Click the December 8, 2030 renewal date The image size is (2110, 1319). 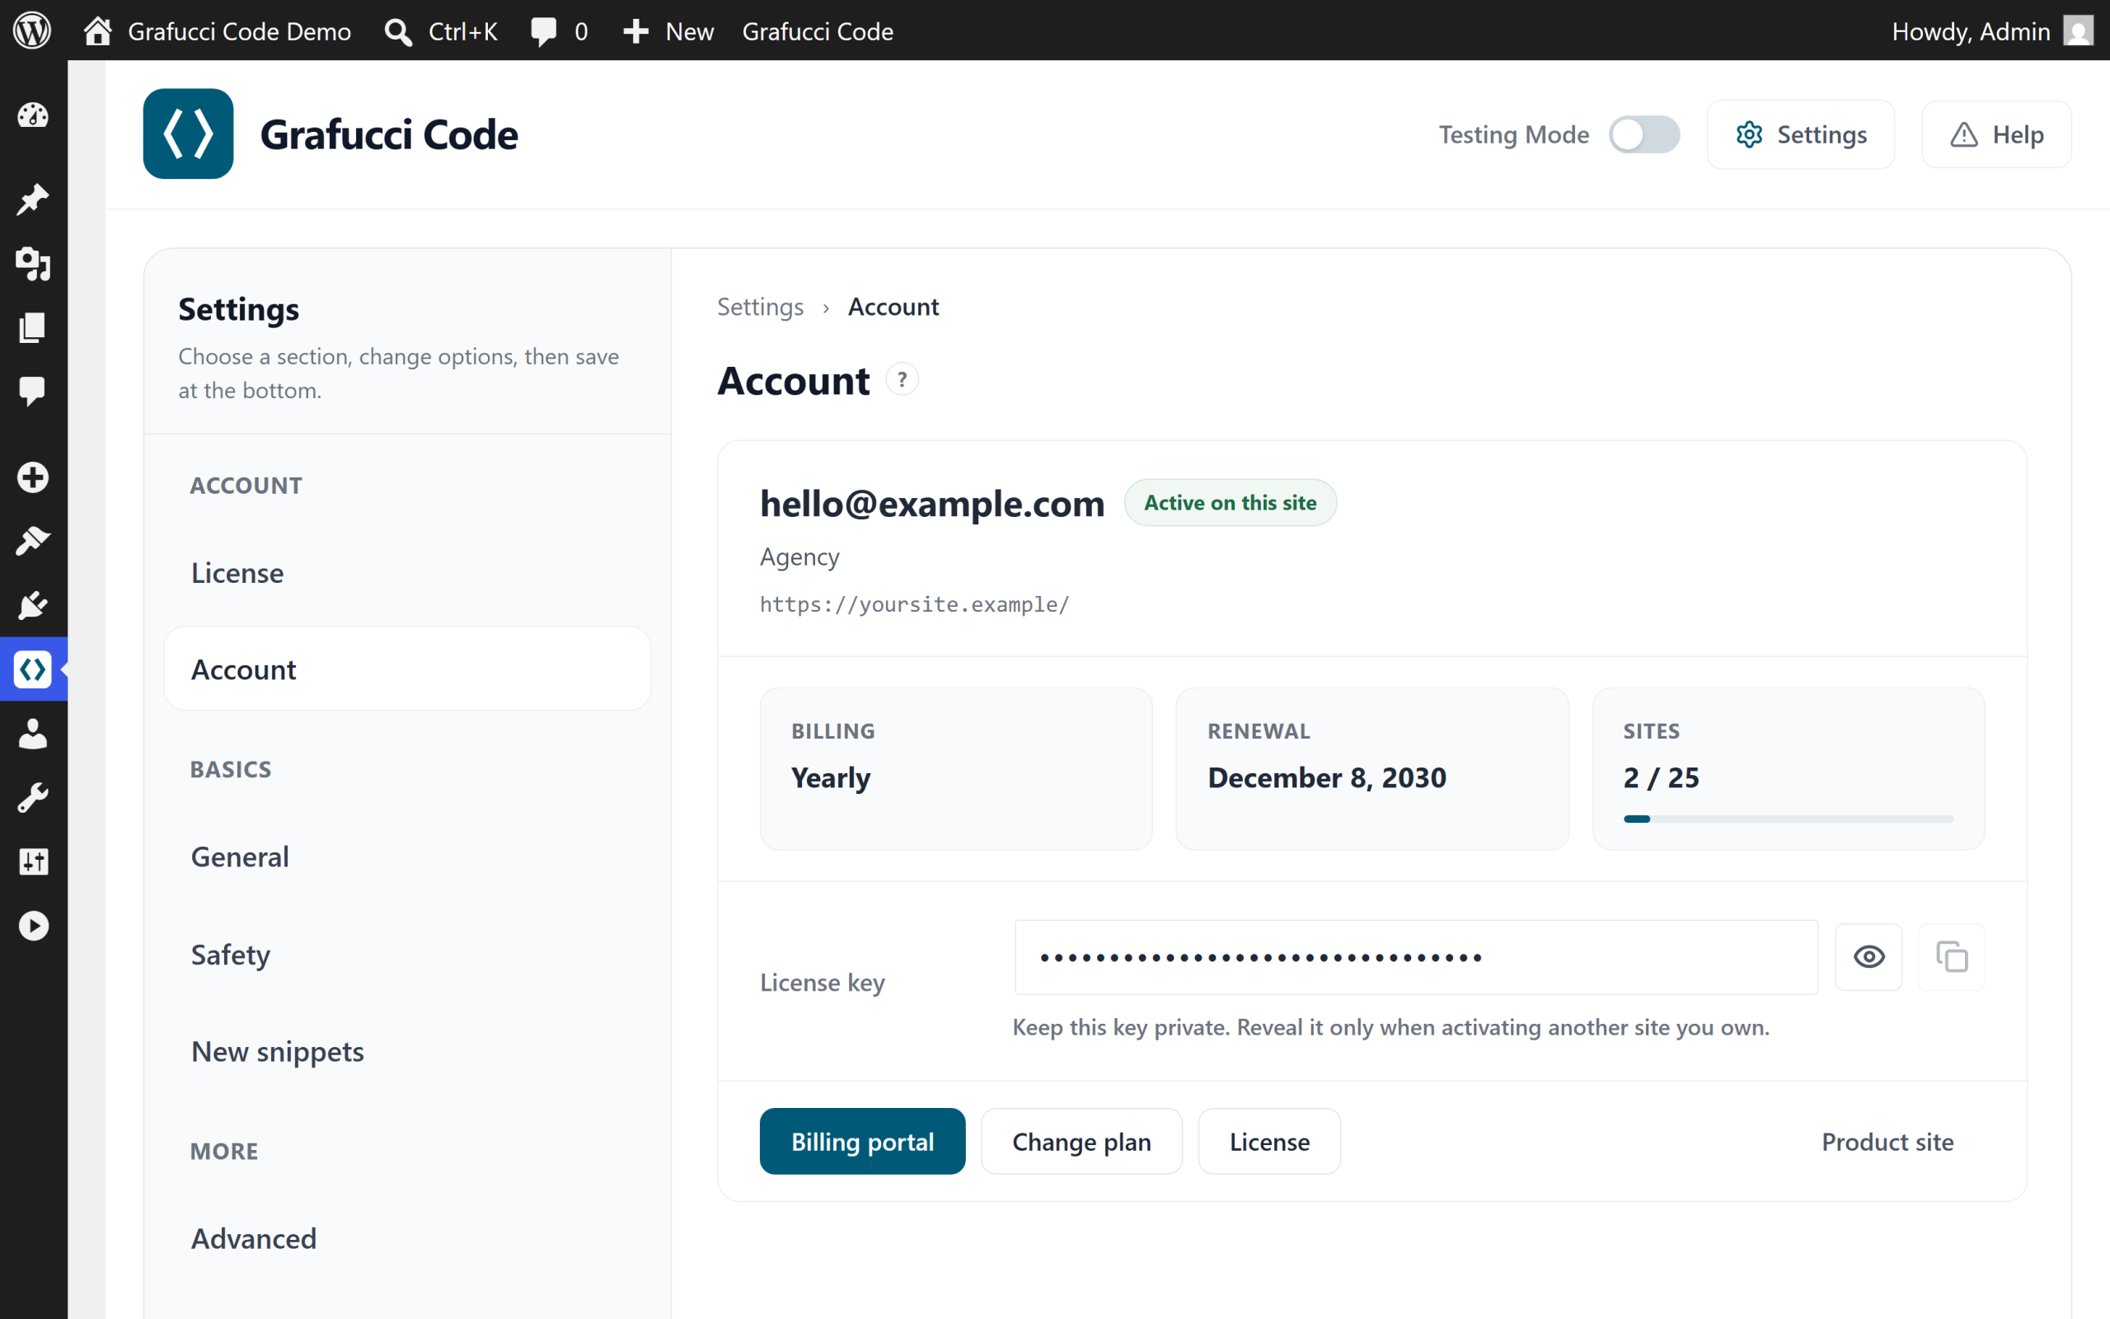tap(1327, 777)
